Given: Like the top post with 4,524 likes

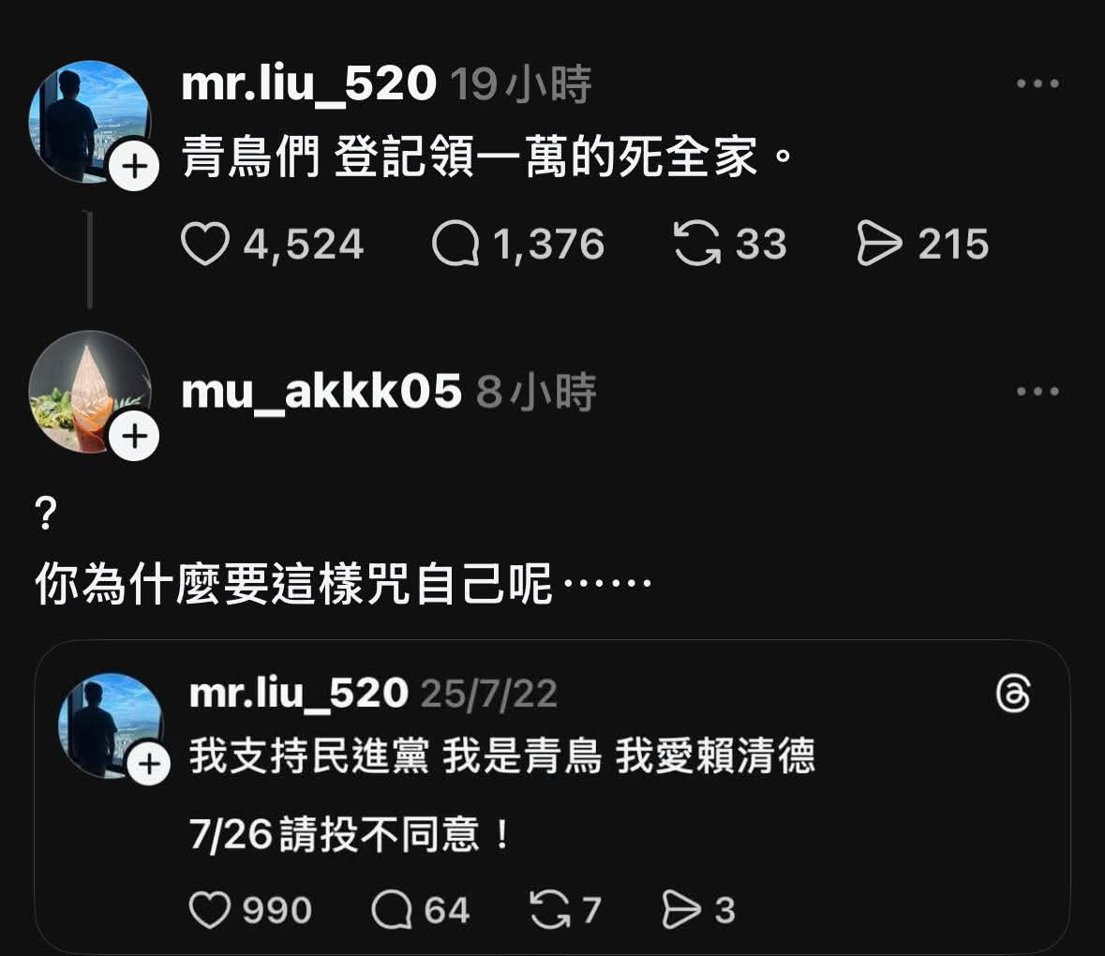Looking at the screenshot, I should [x=205, y=244].
